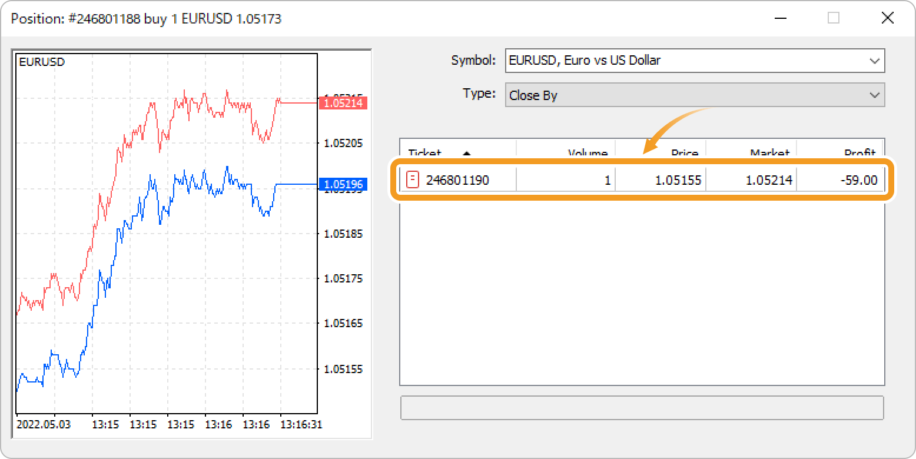Click the greyed-out button below the positions list
This screenshot has width=916, height=459.
pyautogui.click(x=642, y=408)
